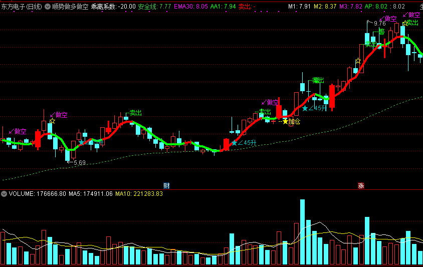Click the 东方电子(日线) stock title
This screenshot has width=423, height=267.
pyautogui.click(x=22, y=7)
